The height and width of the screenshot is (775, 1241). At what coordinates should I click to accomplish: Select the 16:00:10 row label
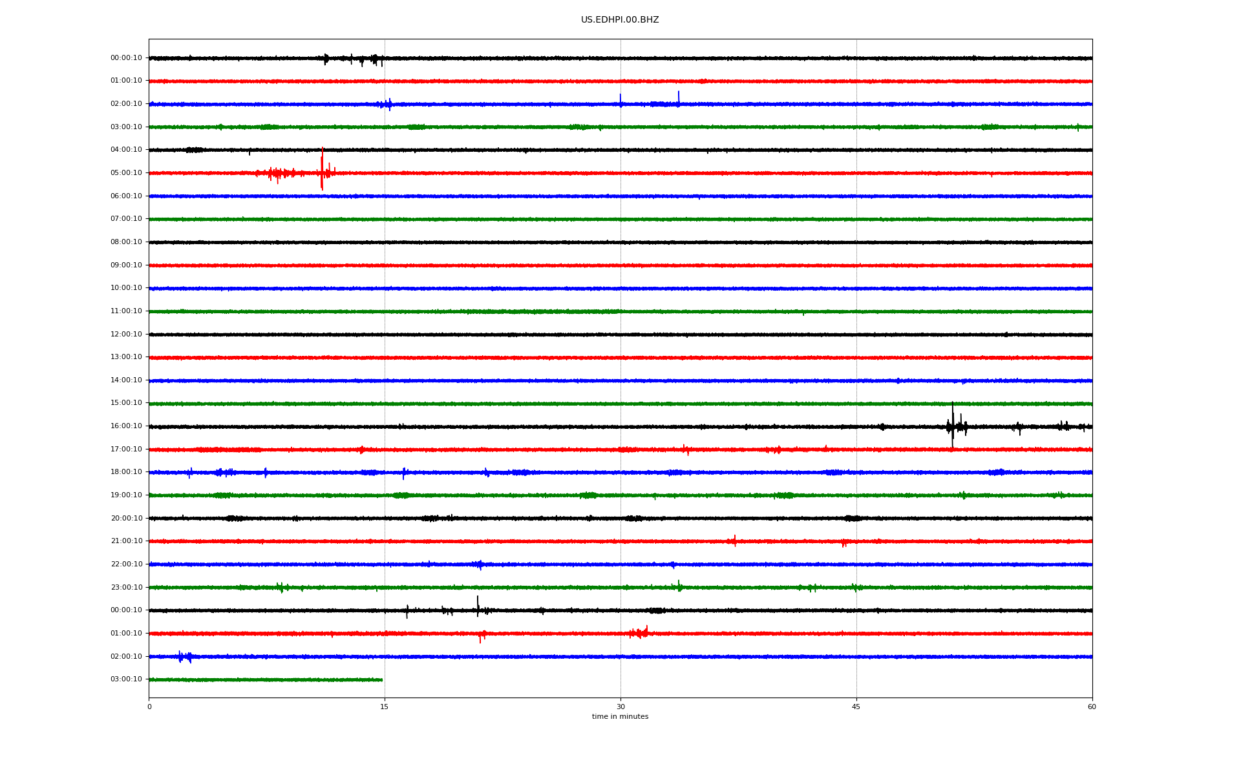[x=126, y=426]
